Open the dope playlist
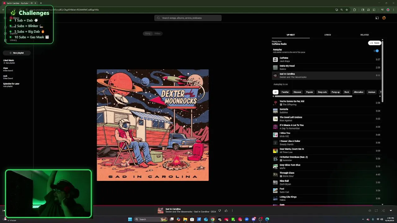 point(8,69)
